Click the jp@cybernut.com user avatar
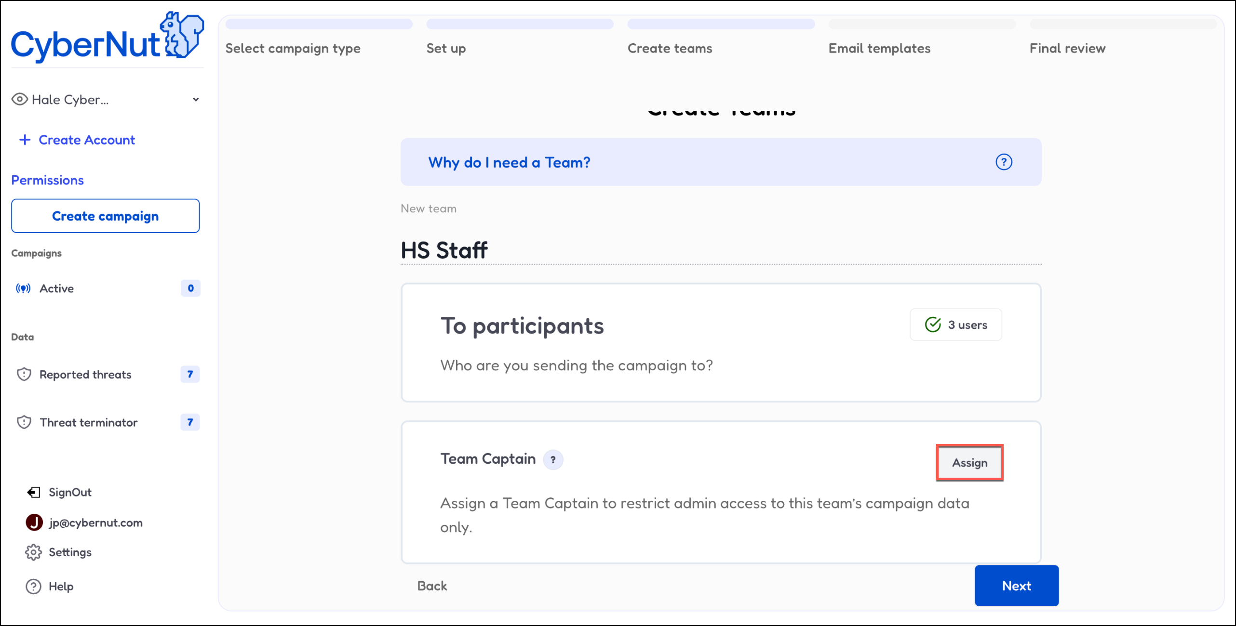Screen dimensions: 1236x626 (34, 522)
